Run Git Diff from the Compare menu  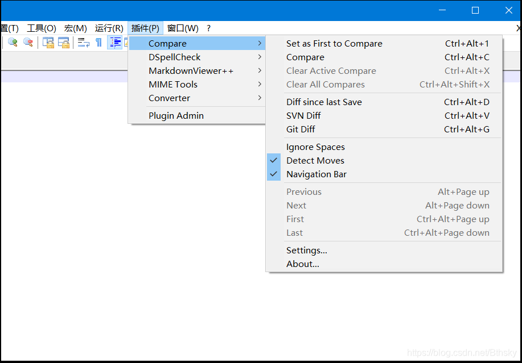coord(300,129)
